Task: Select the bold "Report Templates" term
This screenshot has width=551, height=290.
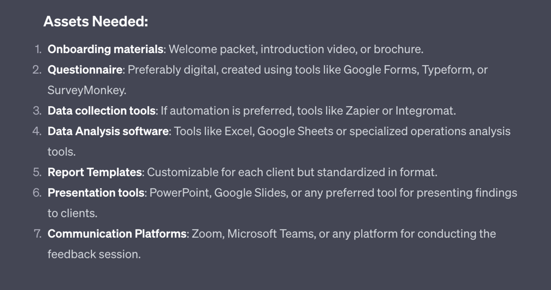Action: [x=95, y=172]
